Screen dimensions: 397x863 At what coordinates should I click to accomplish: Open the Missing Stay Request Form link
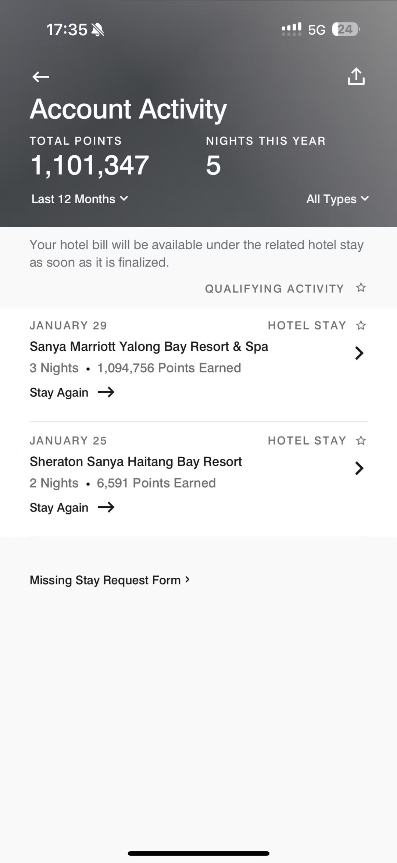click(x=110, y=580)
